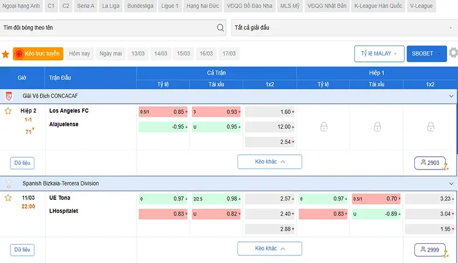Image resolution: width=458 pixels, height=263 pixels.
Task: Click full-match 1x2 odds 2.40
Action: [270, 214]
